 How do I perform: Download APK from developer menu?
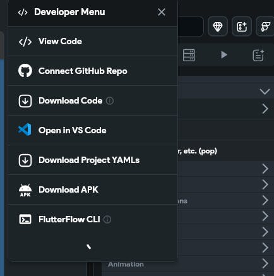pos(93,189)
